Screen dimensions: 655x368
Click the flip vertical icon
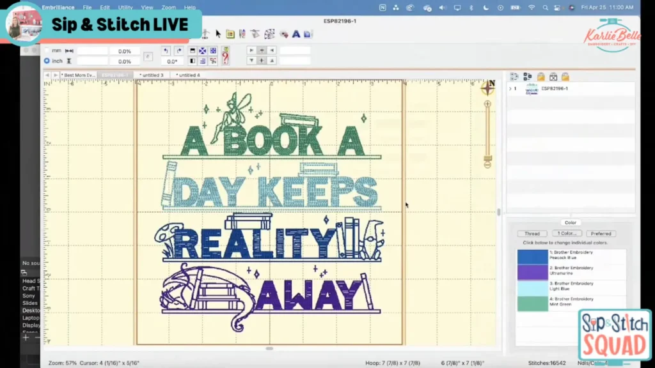(x=193, y=51)
